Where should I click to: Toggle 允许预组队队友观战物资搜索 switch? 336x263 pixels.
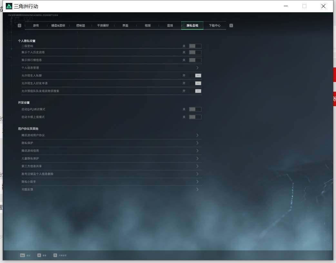point(195,91)
